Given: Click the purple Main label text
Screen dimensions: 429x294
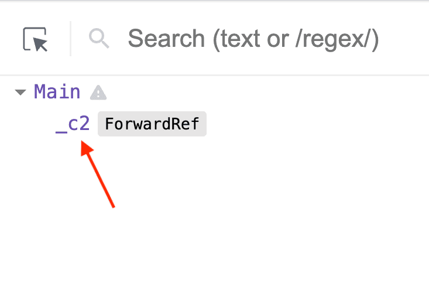Looking at the screenshot, I should [57, 92].
